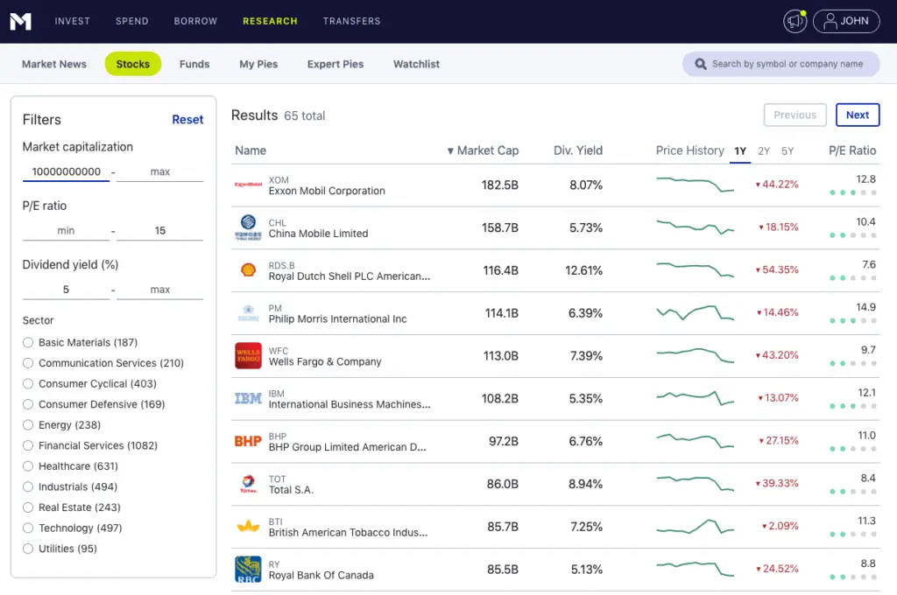Click the XOM price history sparkline
This screenshot has height=595, width=897.
coord(695,185)
